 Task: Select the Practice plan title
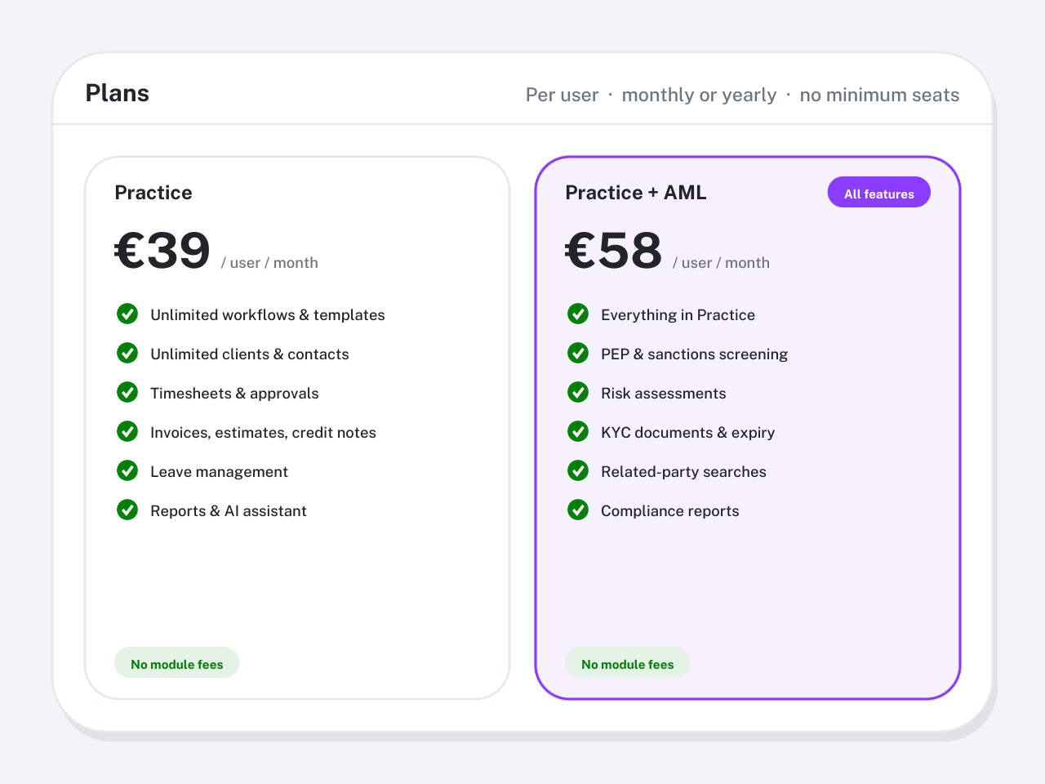tap(153, 193)
